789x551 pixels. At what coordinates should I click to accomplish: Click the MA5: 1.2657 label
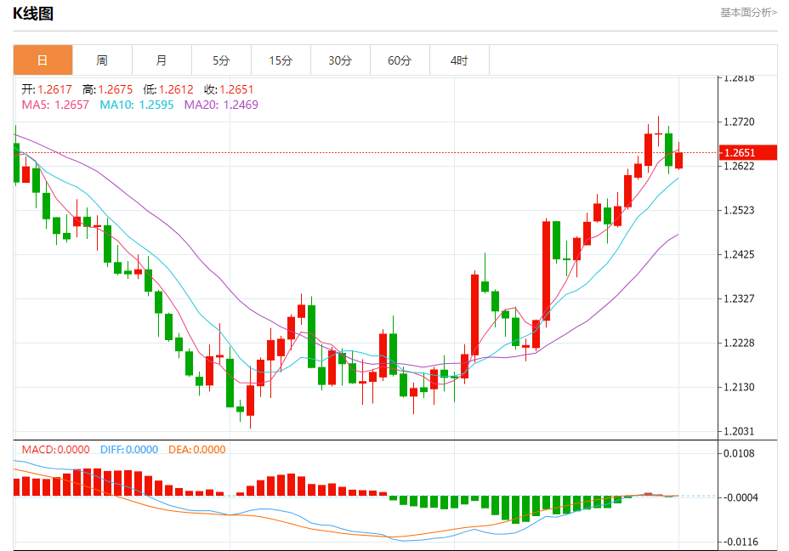click(55, 105)
